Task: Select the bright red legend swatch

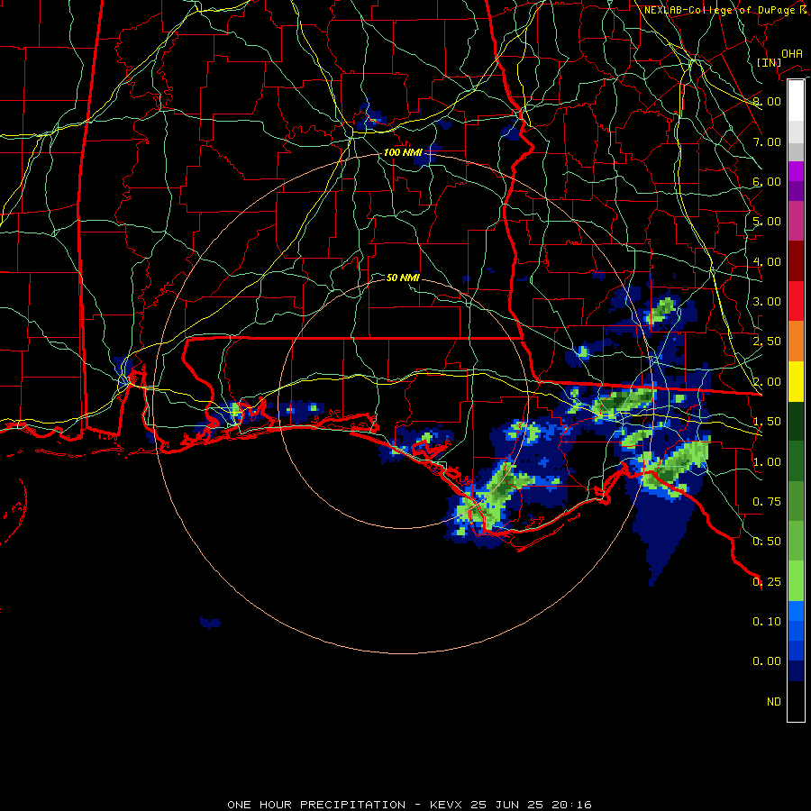Action: click(796, 301)
